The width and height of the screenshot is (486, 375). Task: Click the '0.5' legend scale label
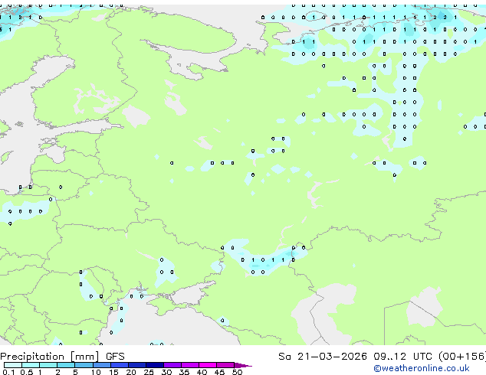pos(27,372)
